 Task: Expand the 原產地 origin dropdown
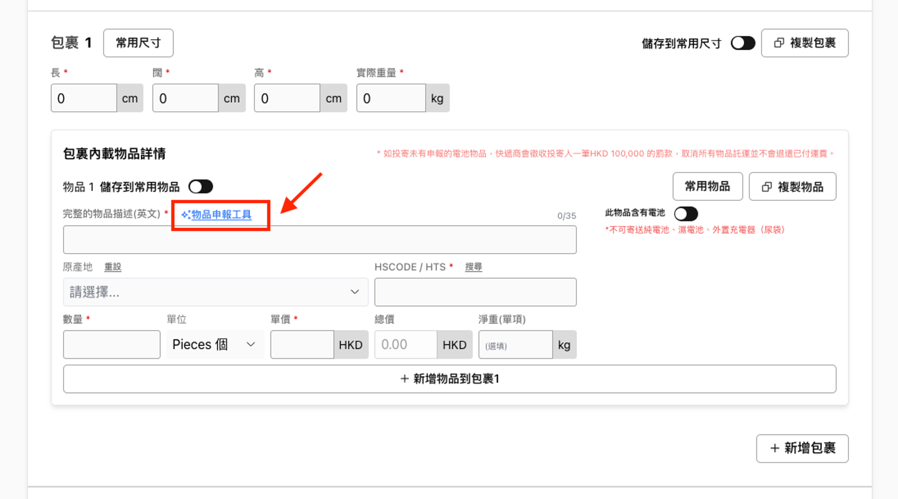coord(215,292)
